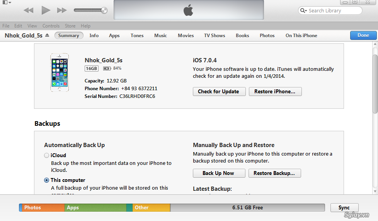Click the vertical scrollbar thumb

point(375,84)
